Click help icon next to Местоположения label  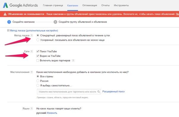coord(32,72)
